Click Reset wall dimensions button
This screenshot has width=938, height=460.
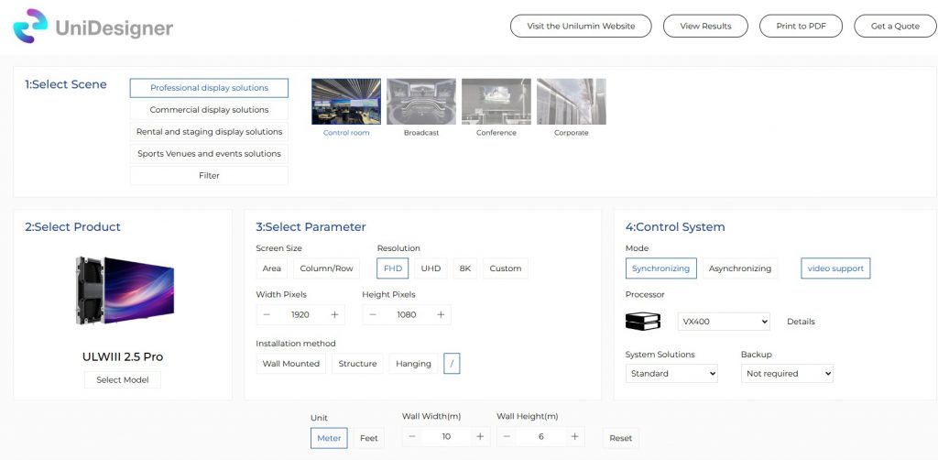coord(621,438)
